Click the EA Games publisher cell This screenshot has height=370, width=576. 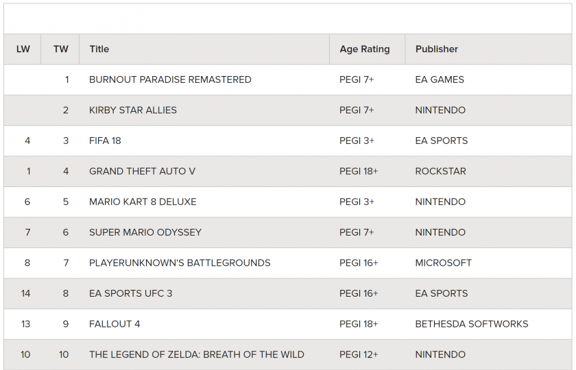point(440,79)
